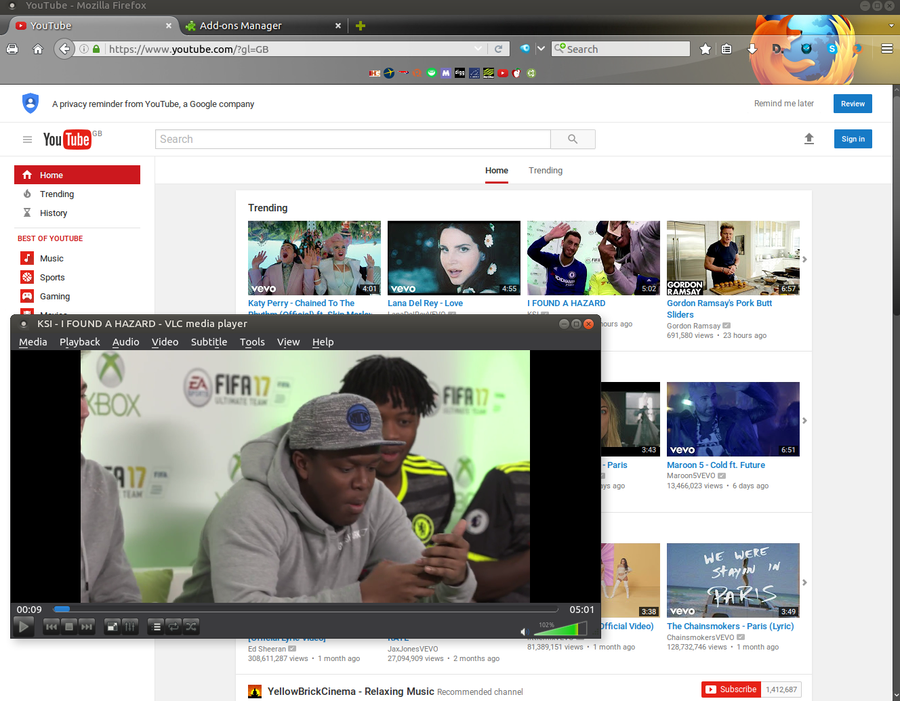Click the Digg bookmark icon
Screen dimensions: 900x701
(x=460, y=73)
